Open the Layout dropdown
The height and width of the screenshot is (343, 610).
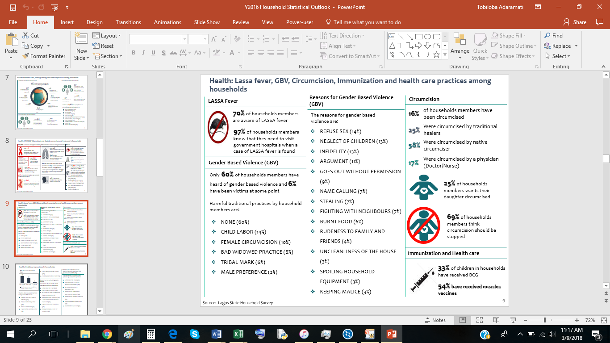[107, 36]
